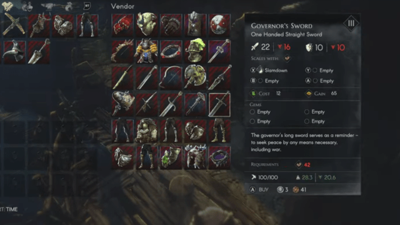The width and height of the screenshot is (400, 225).
Task: Change the Sort: Time ordering
Action: click(9, 209)
